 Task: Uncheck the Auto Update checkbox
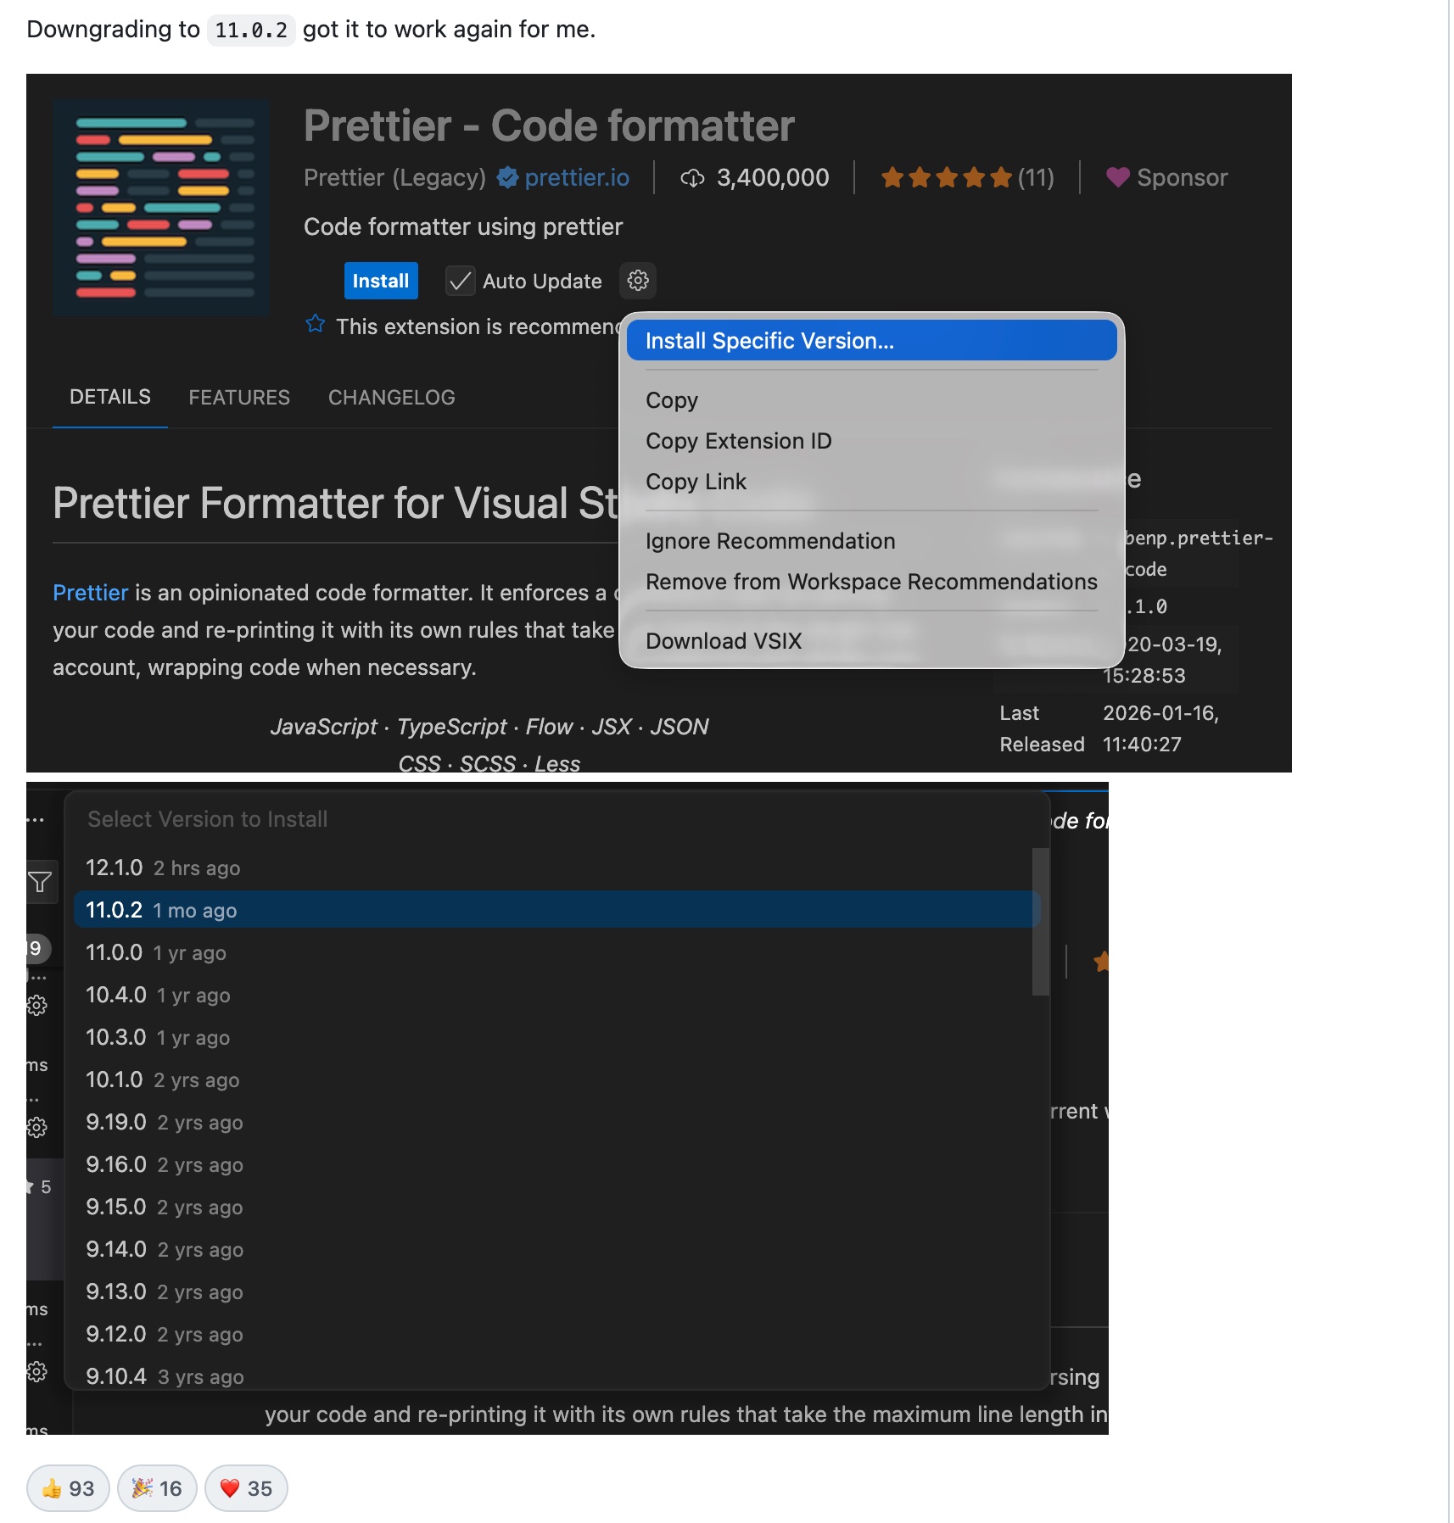(460, 280)
